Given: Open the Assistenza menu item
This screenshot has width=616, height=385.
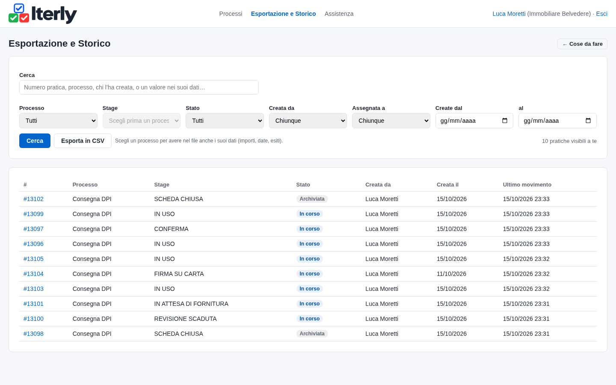Looking at the screenshot, I should click(x=339, y=14).
